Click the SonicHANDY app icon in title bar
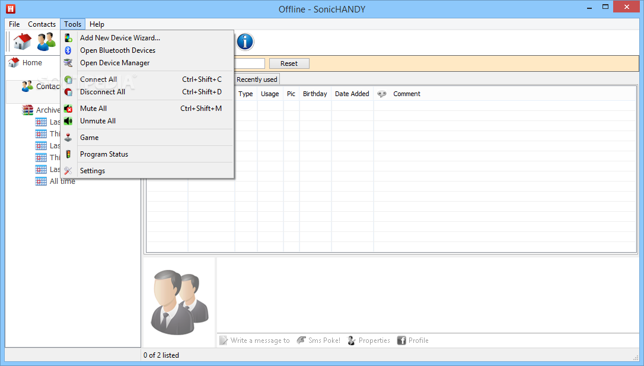The height and width of the screenshot is (366, 644). pyautogui.click(x=11, y=9)
